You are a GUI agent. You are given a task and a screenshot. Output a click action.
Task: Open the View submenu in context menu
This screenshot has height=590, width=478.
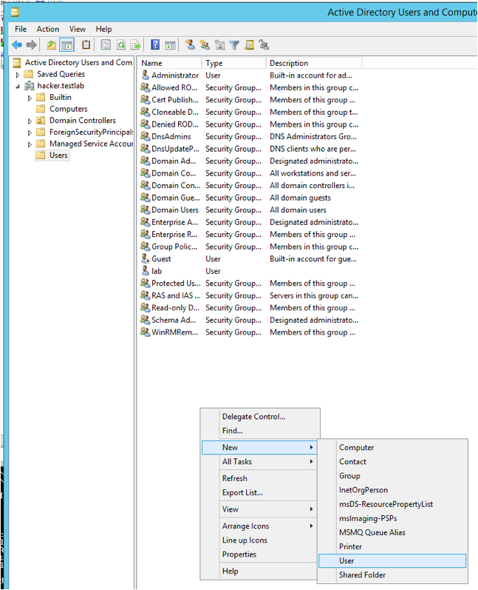259,509
